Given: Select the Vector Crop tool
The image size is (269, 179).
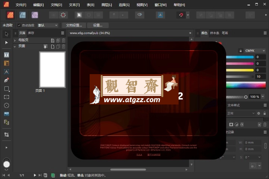Looking at the screenshot, I should [x=6, y=134].
